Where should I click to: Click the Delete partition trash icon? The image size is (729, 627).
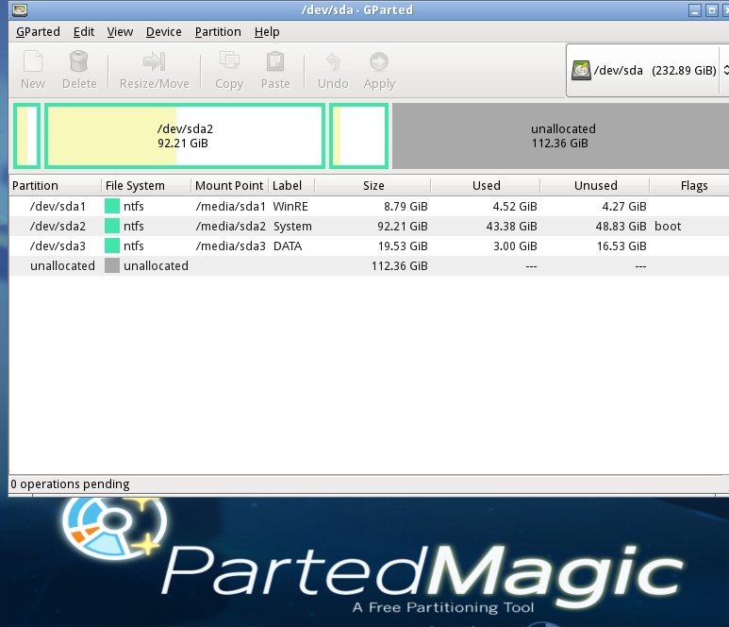(78, 61)
